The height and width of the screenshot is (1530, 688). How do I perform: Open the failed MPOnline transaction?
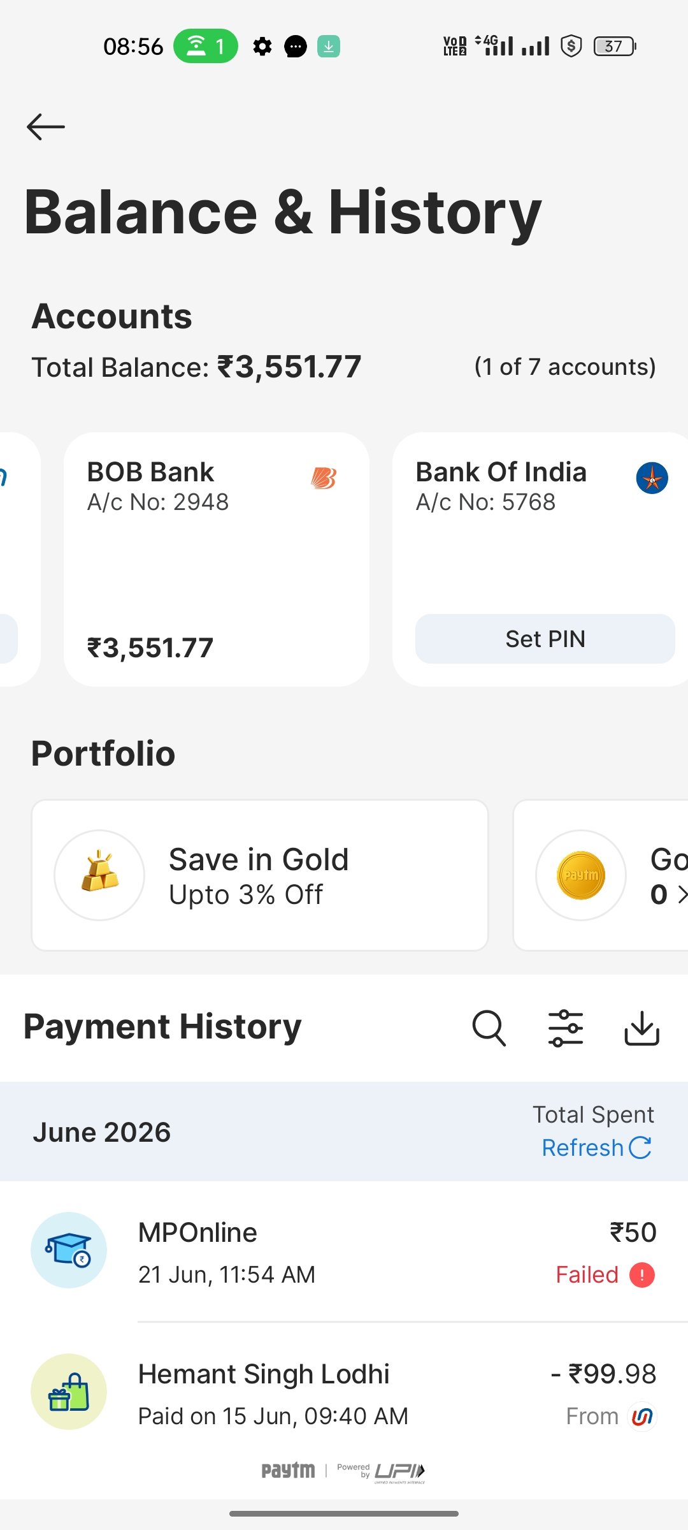click(344, 1251)
